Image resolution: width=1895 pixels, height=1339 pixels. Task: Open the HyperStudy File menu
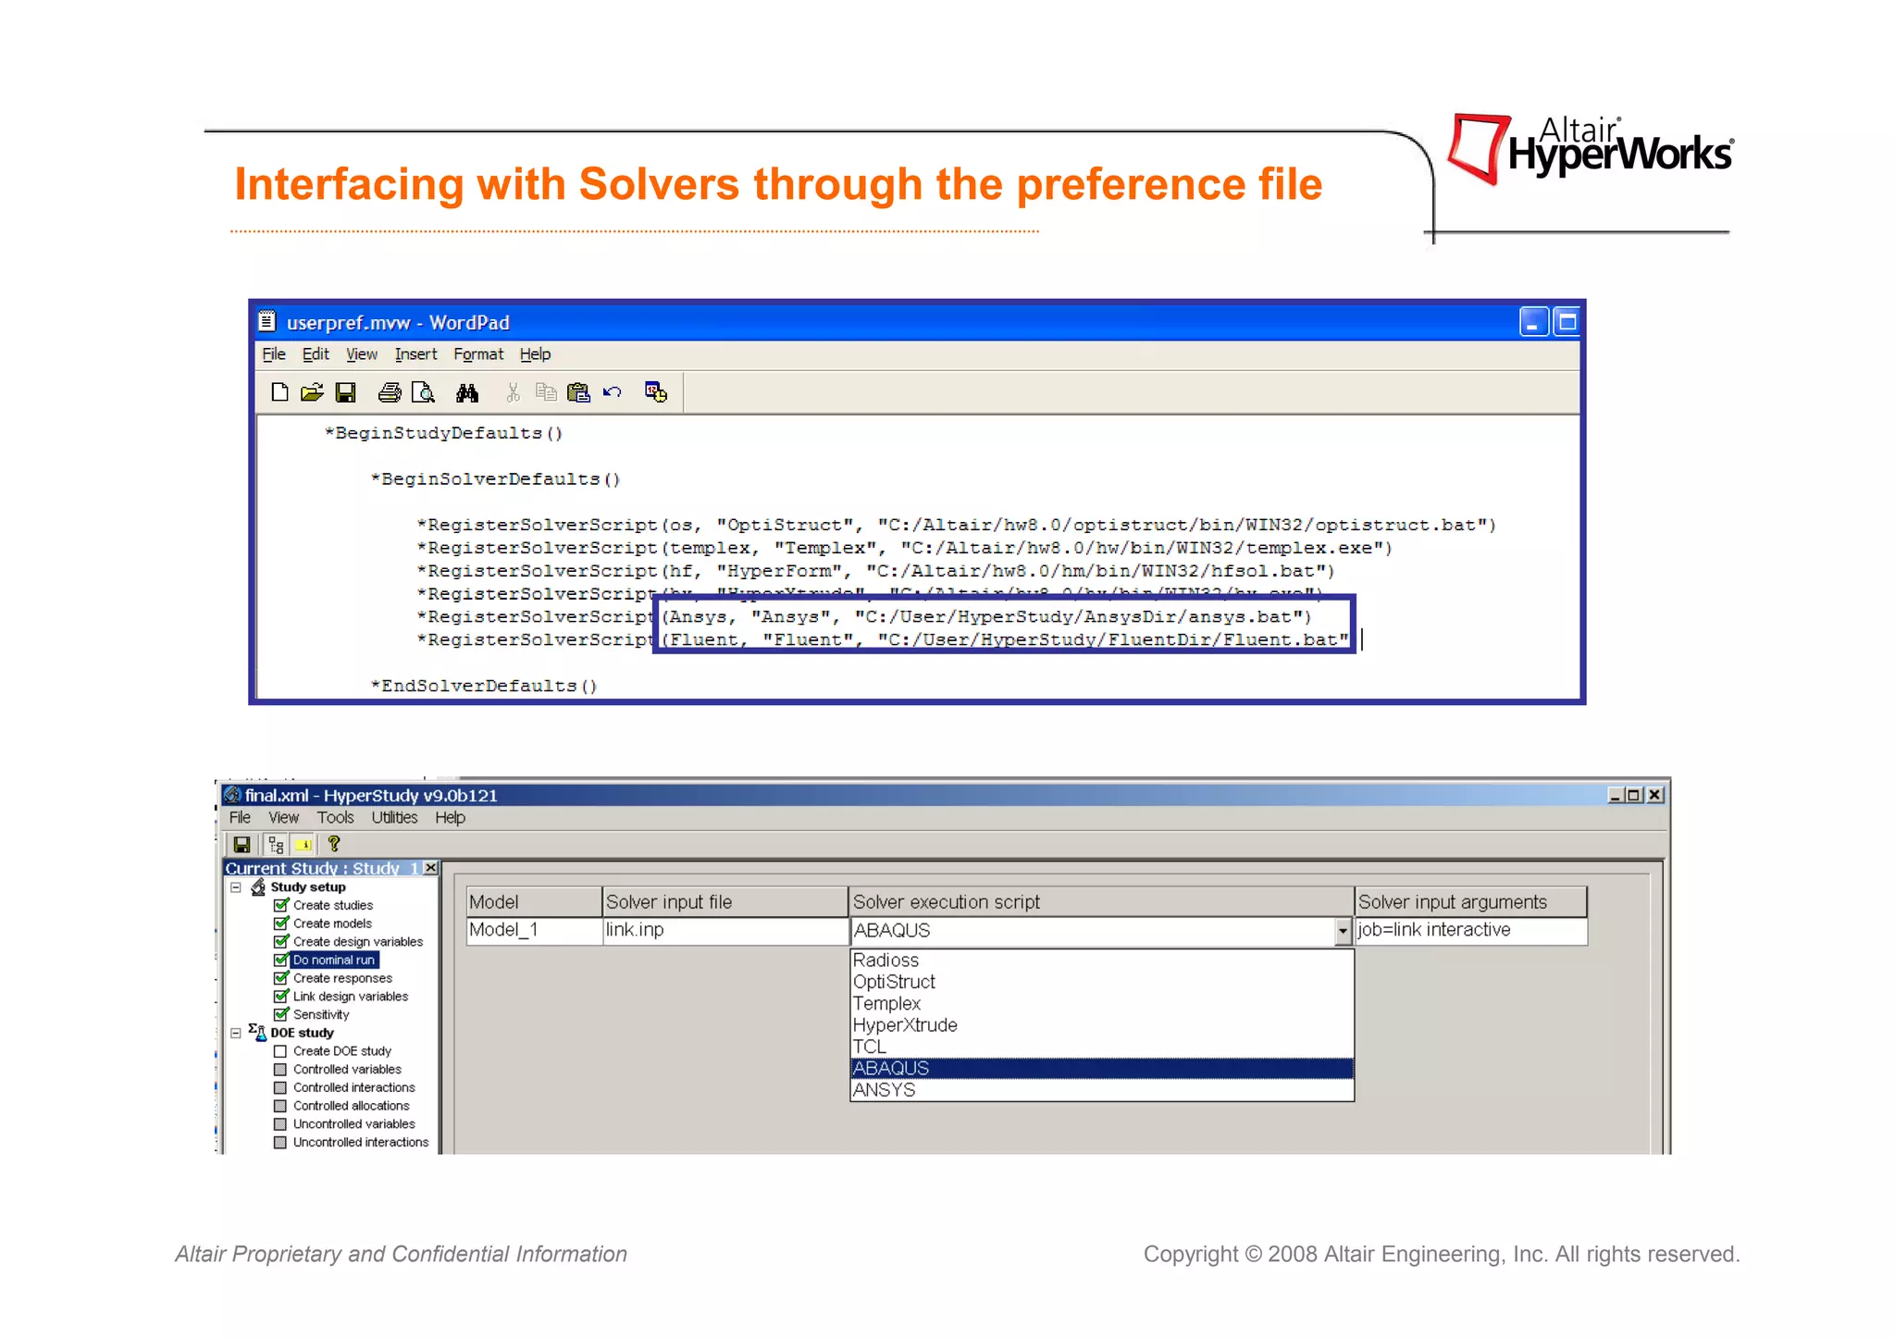tap(240, 817)
